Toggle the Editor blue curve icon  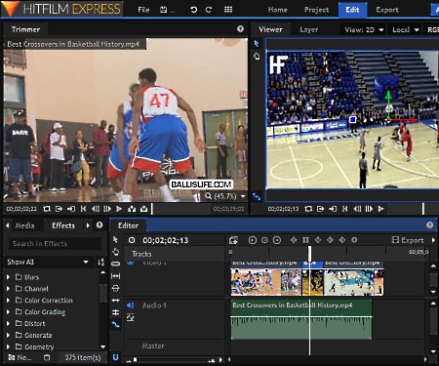(115, 324)
